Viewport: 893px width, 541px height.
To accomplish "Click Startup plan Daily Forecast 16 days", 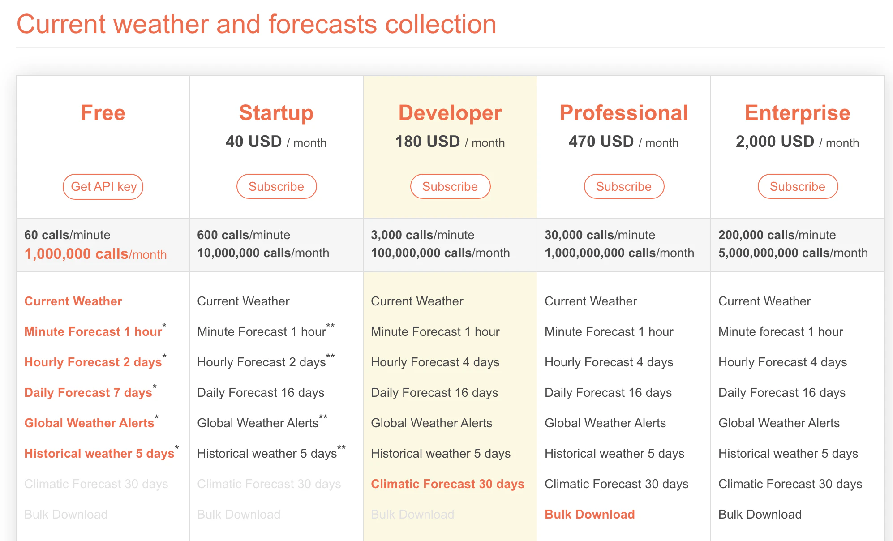I will (261, 392).
